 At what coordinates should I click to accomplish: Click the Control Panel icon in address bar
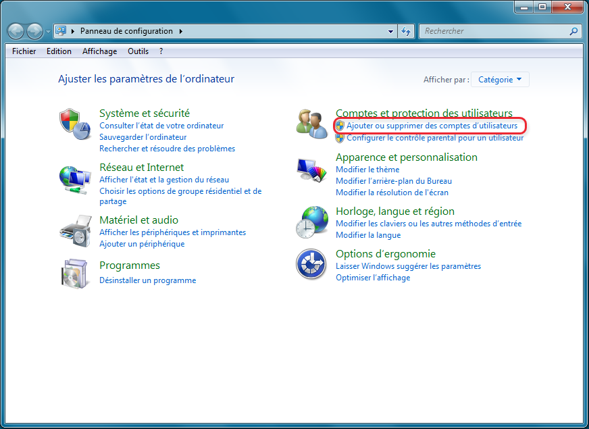click(x=61, y=31)
